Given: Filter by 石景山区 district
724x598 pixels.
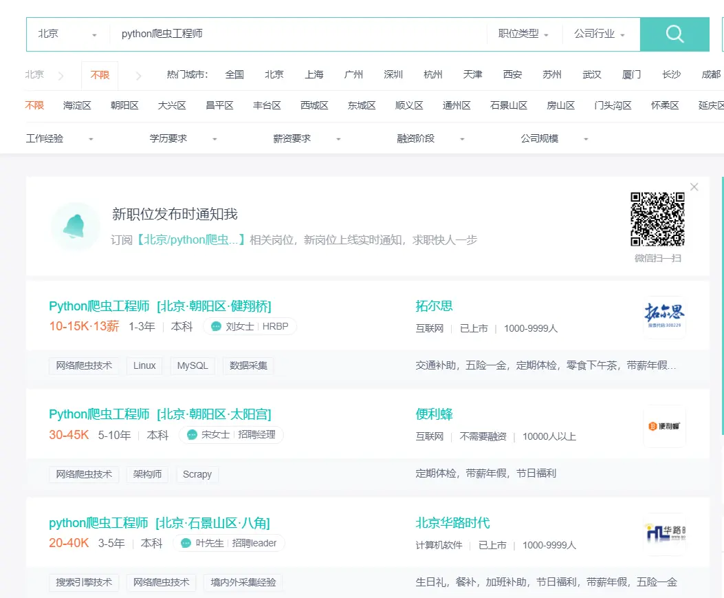Looking at the screenshot, I should (508, 105).
